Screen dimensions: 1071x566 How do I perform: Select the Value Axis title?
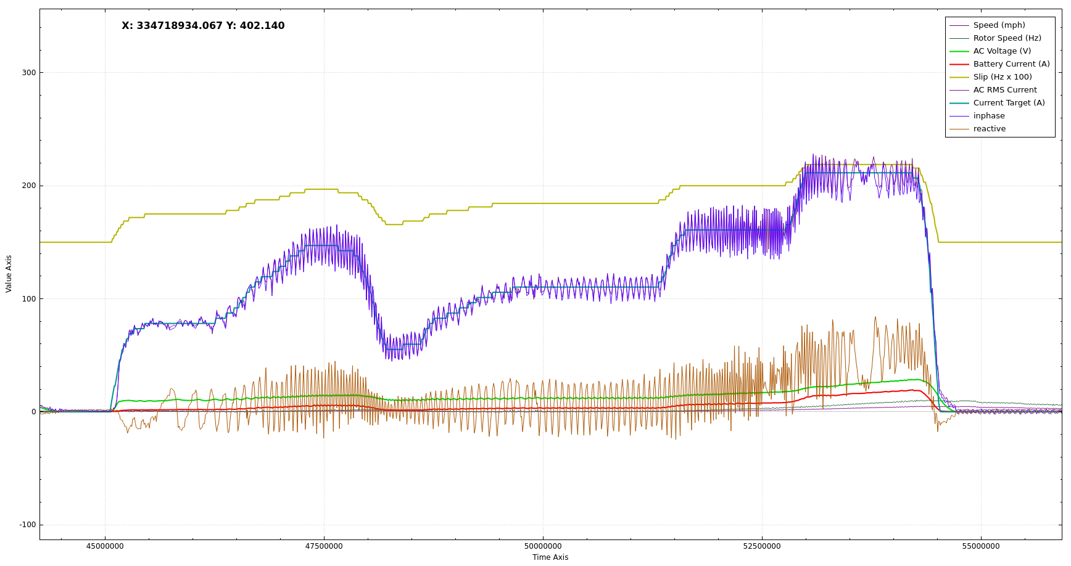pyautogui.click(x=9, y=274)
